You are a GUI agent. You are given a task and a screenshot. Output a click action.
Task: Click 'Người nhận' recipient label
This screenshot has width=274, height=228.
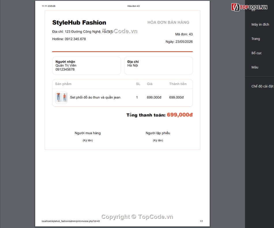pos(65,62)
